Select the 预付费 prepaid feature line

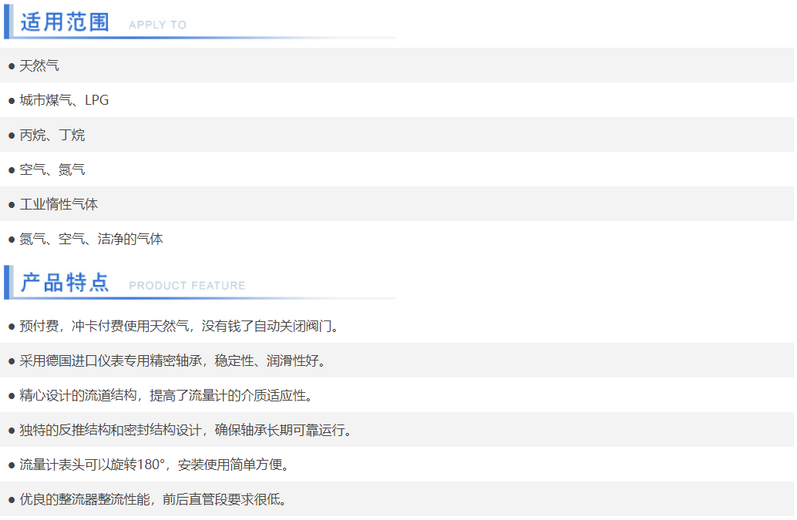pos(179,326)
